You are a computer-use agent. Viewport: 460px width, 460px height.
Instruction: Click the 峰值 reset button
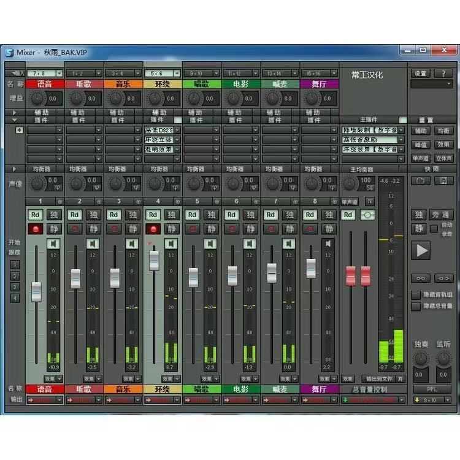coord(420,145)
